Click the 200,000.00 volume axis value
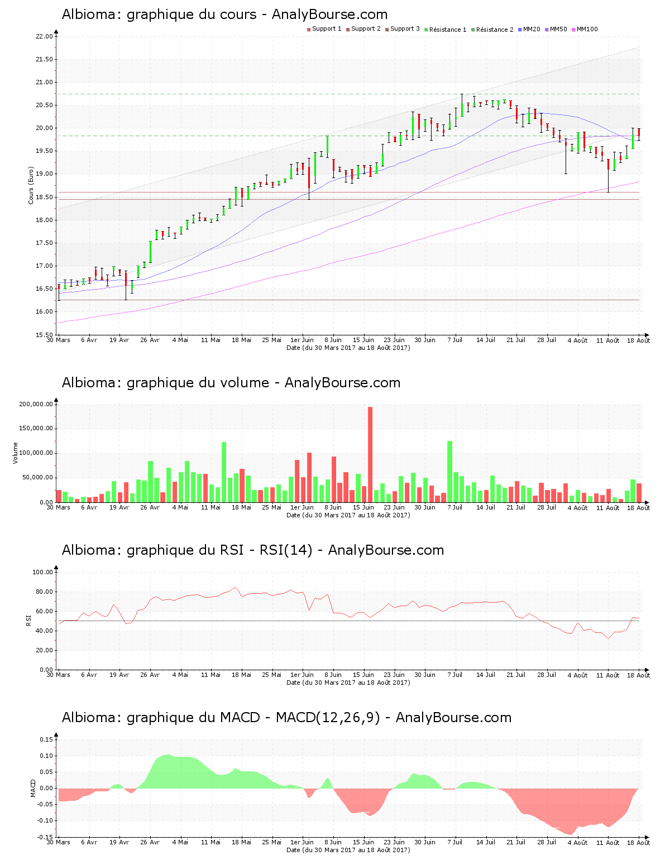This screenshot has width=670, height=865. (x=36, y=405)
